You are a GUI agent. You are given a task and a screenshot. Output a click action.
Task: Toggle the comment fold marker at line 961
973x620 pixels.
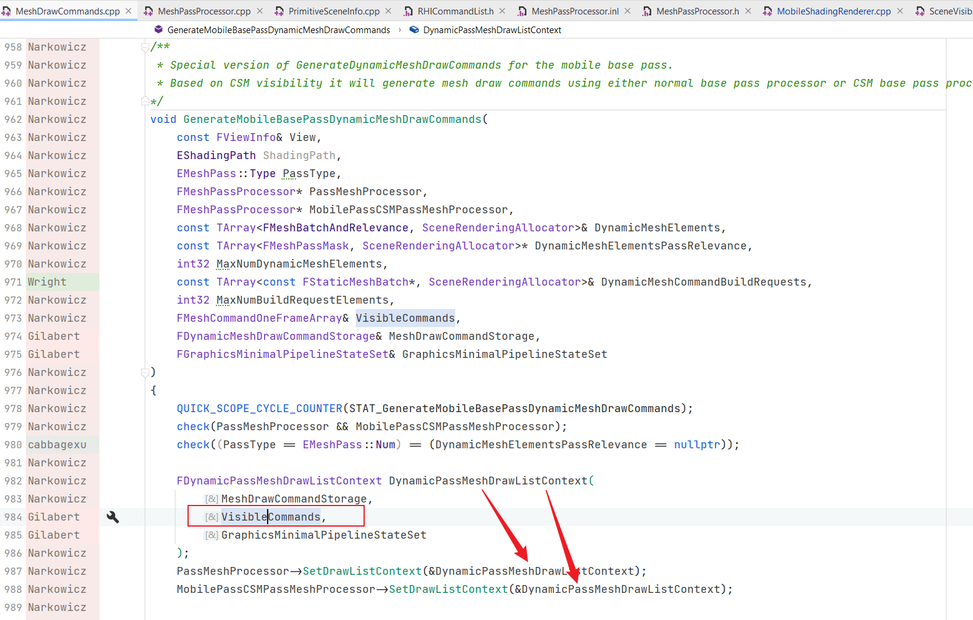tap(145, 101)
